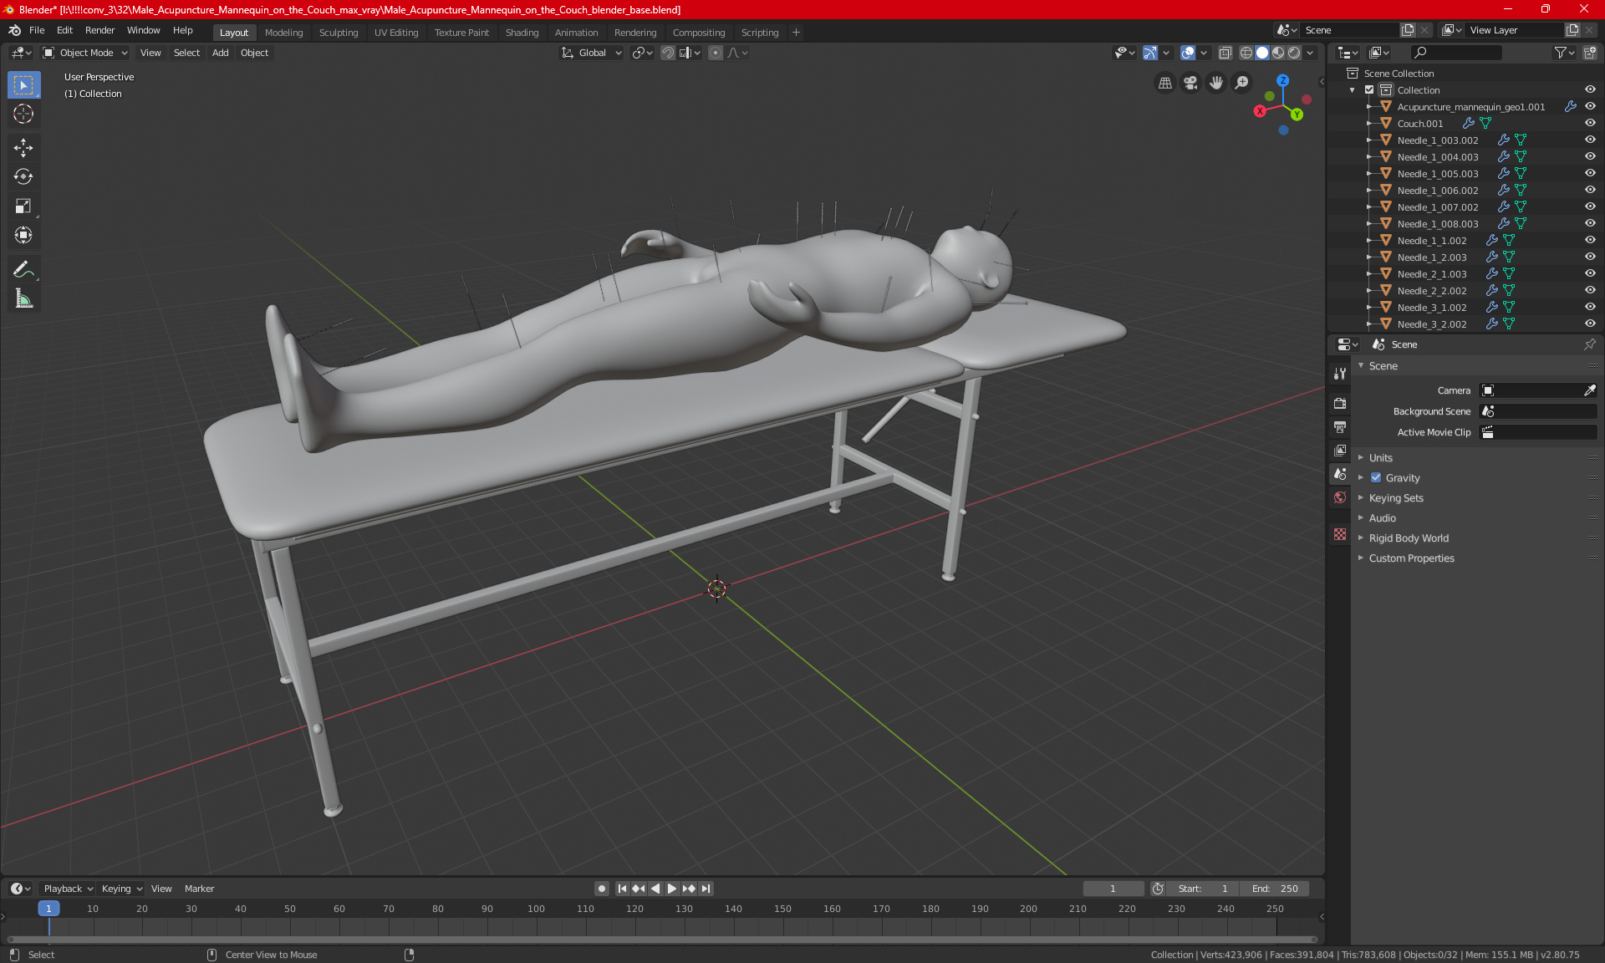Open the Global orientation dropdown
This screenshot has height=963, width=1605.
point(592,53)
